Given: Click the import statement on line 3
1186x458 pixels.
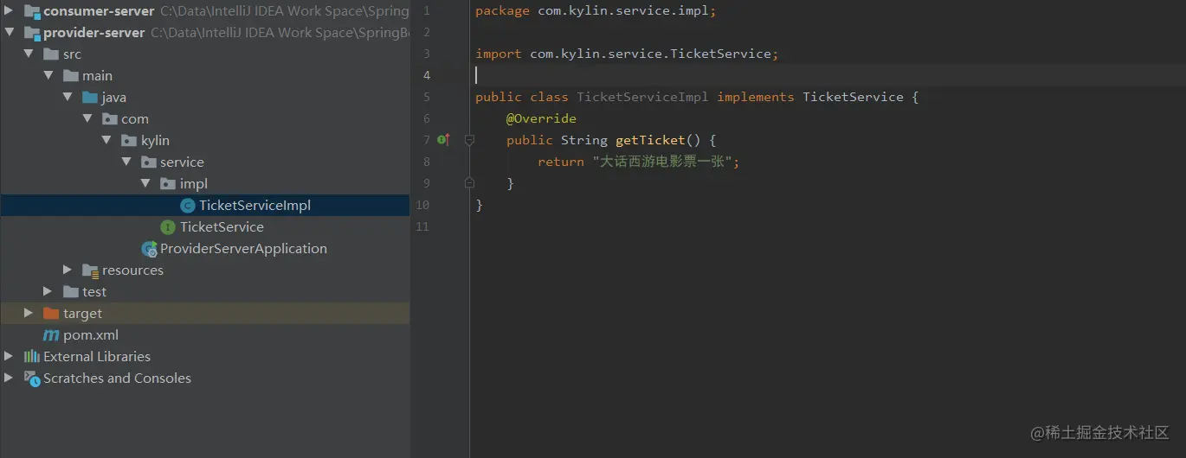Looking at the screenshot, I should coord(627,54).
